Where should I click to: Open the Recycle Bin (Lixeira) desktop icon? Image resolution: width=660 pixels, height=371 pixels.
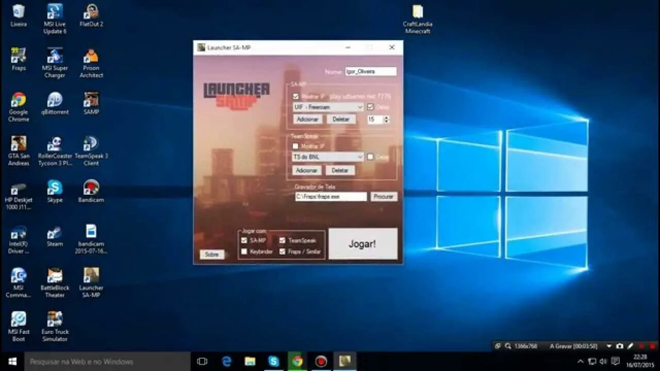[x=19, y=16]
